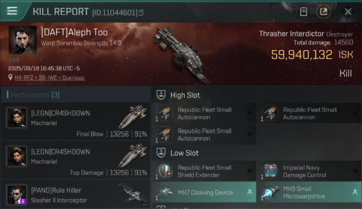Select the Top Damage CR4SHDOWN participant
The image size is (362, 209).
75,160
